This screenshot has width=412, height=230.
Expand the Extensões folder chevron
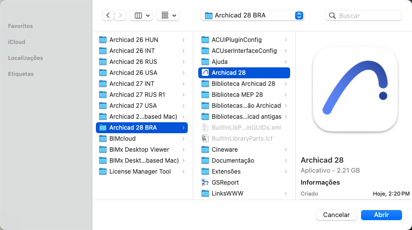[x=286, y=172]
